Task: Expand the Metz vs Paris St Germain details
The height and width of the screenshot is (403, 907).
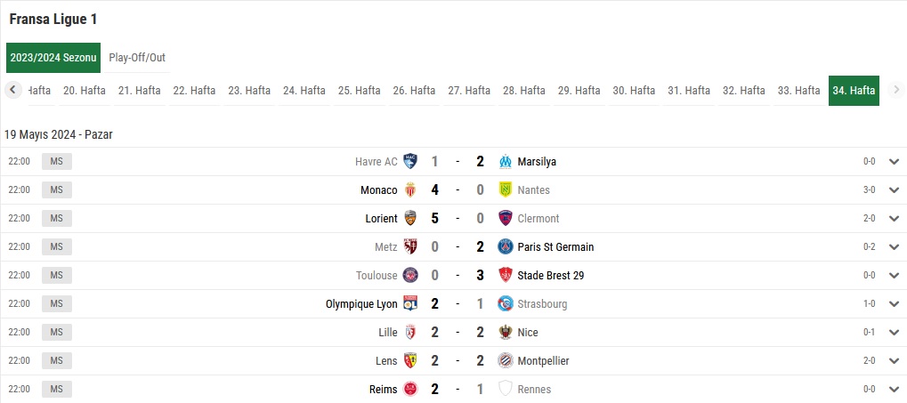Action: (x=893, y=247)
